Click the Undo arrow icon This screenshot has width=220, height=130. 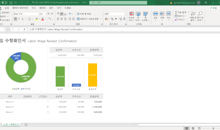pyautogui.click(x=15, y=3)
